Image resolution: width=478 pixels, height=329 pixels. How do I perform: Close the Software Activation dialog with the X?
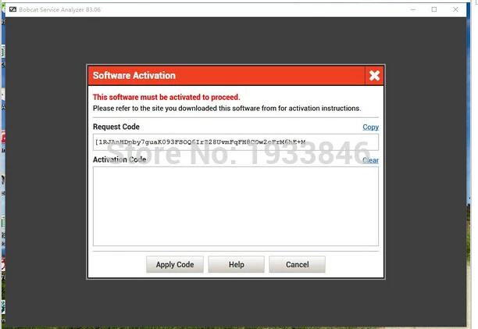[374, 75]
